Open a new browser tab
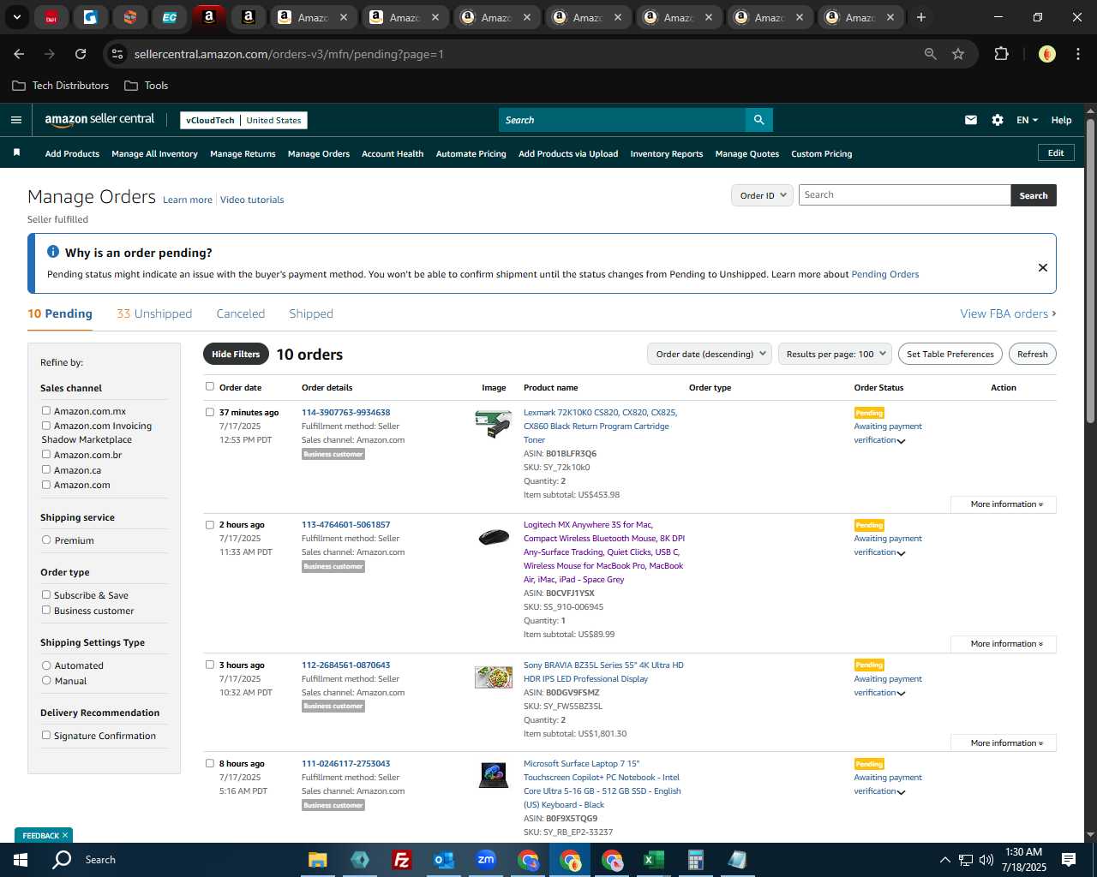The height and width of the screenshot is (877, 1097). [x=921, y=17]
